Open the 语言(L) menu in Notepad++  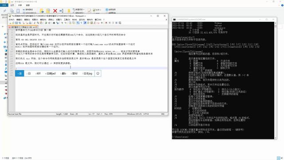51,20
